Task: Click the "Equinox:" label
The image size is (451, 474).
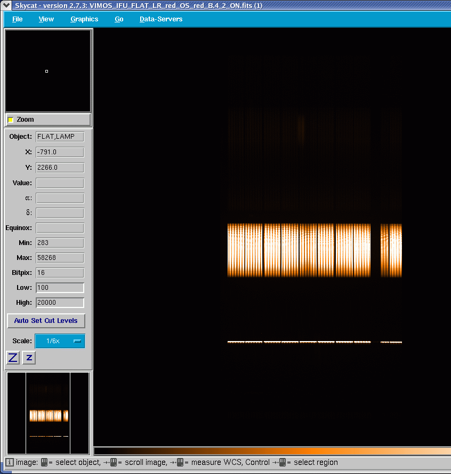Action: click(19, 227)
